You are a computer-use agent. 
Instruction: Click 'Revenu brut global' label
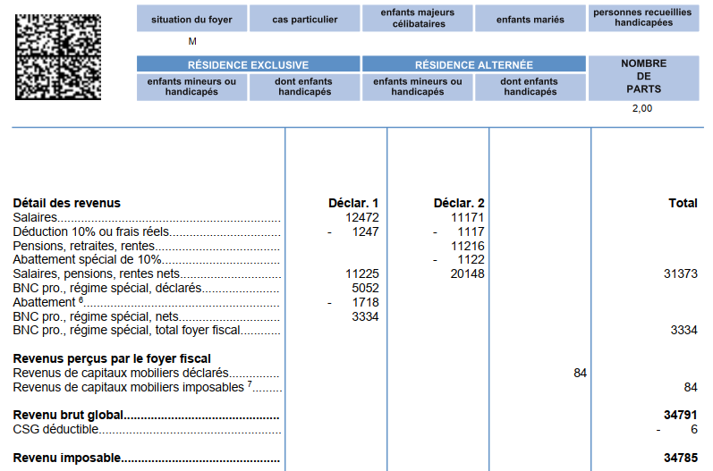(68, 415)
